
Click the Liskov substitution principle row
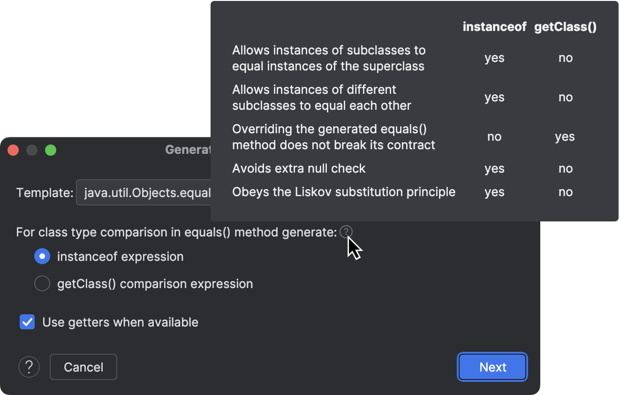click(344, 191)
